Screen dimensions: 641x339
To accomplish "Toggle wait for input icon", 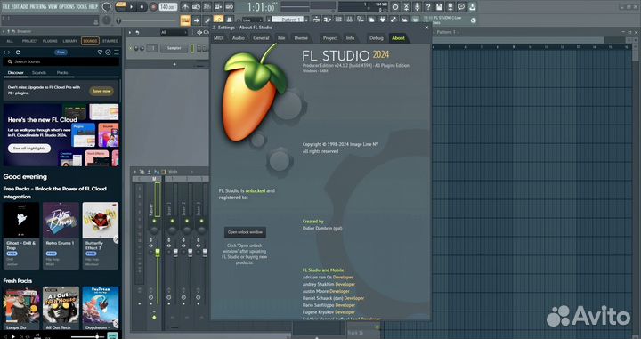I will pyautogui.click(x=196, y=7).
